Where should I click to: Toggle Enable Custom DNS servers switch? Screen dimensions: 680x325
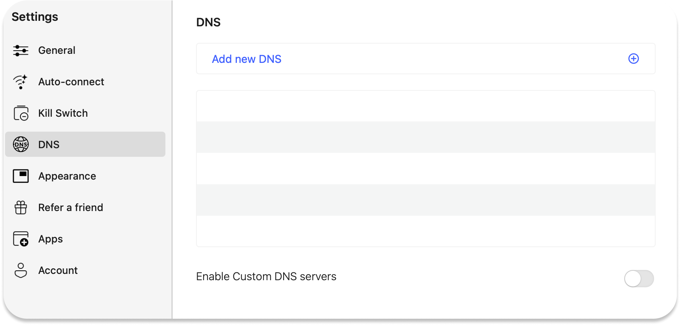(x=639, y=279)
